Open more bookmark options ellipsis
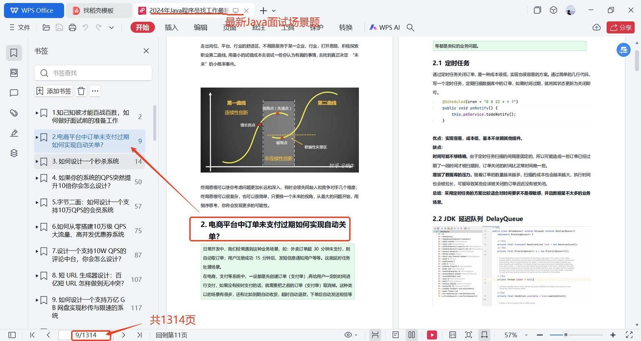 tap(95, 91)
